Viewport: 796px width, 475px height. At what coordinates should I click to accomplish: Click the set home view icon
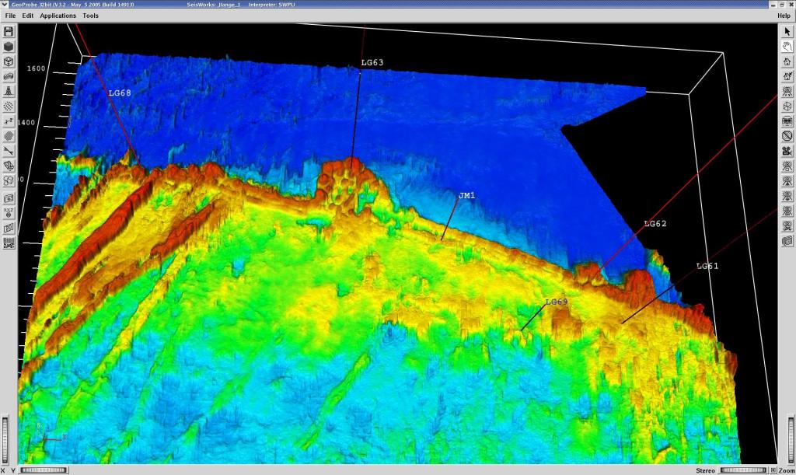(787, 76)
